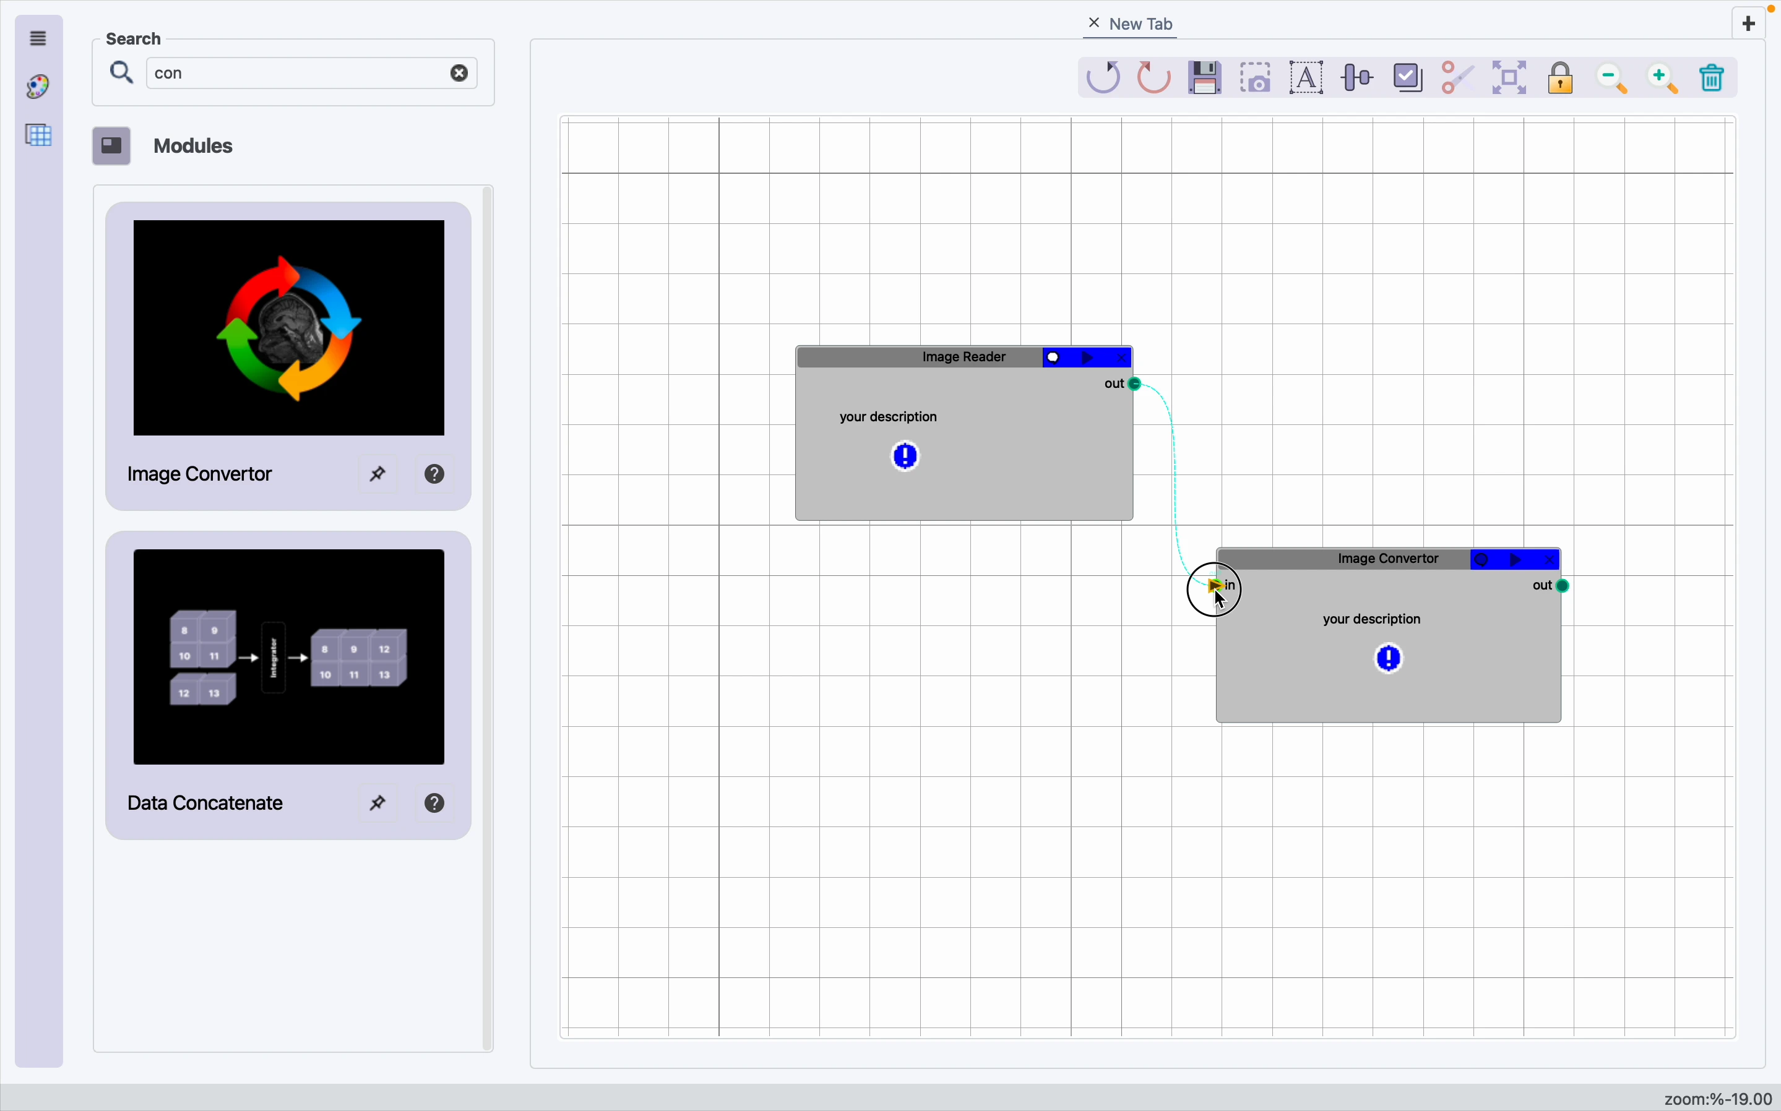Click the save floppy disk icon
The width and height of the screenshot is (1781, 1111).
point(1205,78)
